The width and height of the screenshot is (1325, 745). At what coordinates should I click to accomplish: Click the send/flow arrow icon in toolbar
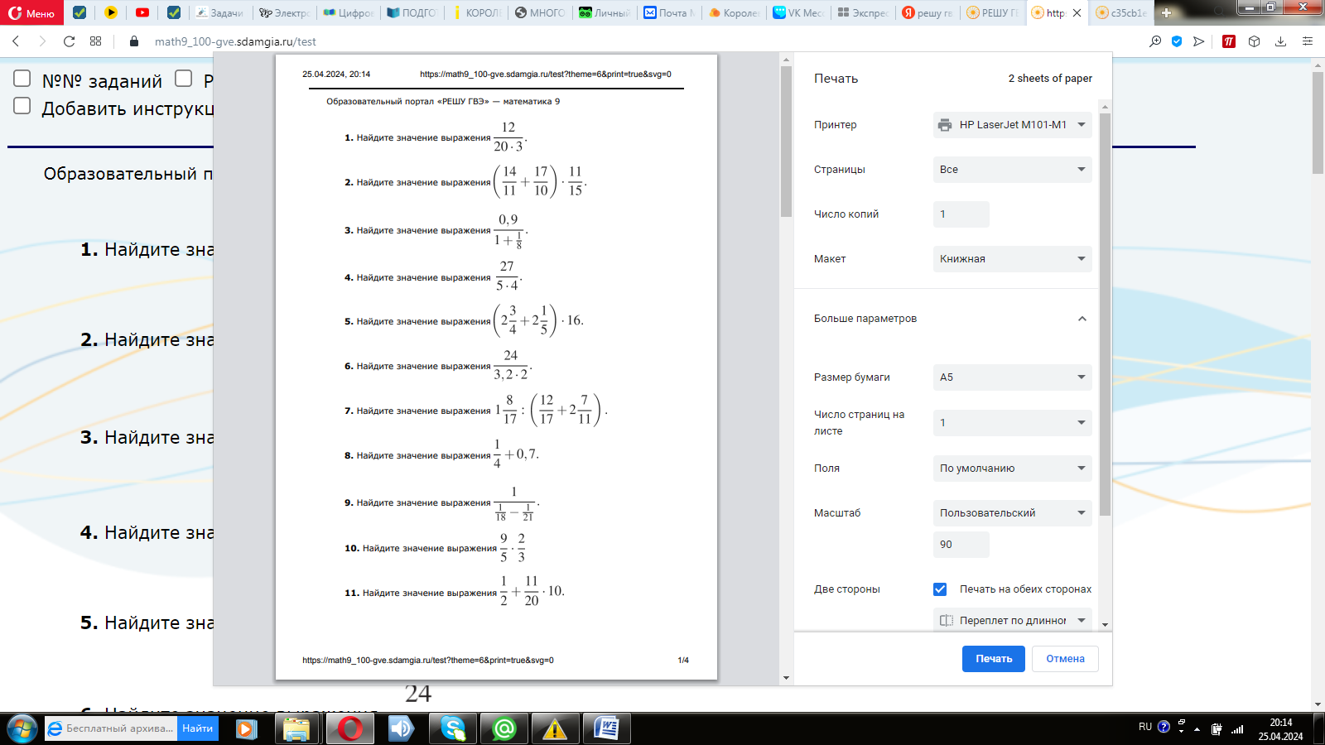click(x=1198, y=41)
